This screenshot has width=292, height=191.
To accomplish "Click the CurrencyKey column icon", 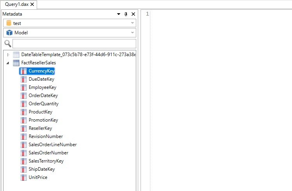I will (x=23, y=71).
